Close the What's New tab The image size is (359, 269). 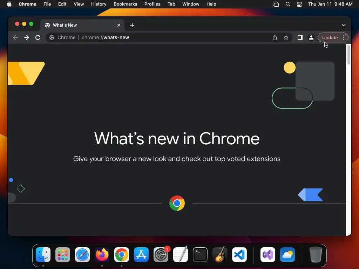(119, 25)
